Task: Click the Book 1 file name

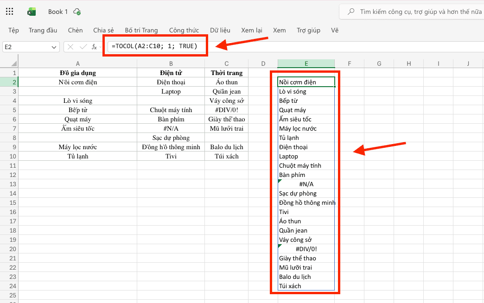Action: pos(58,12)
